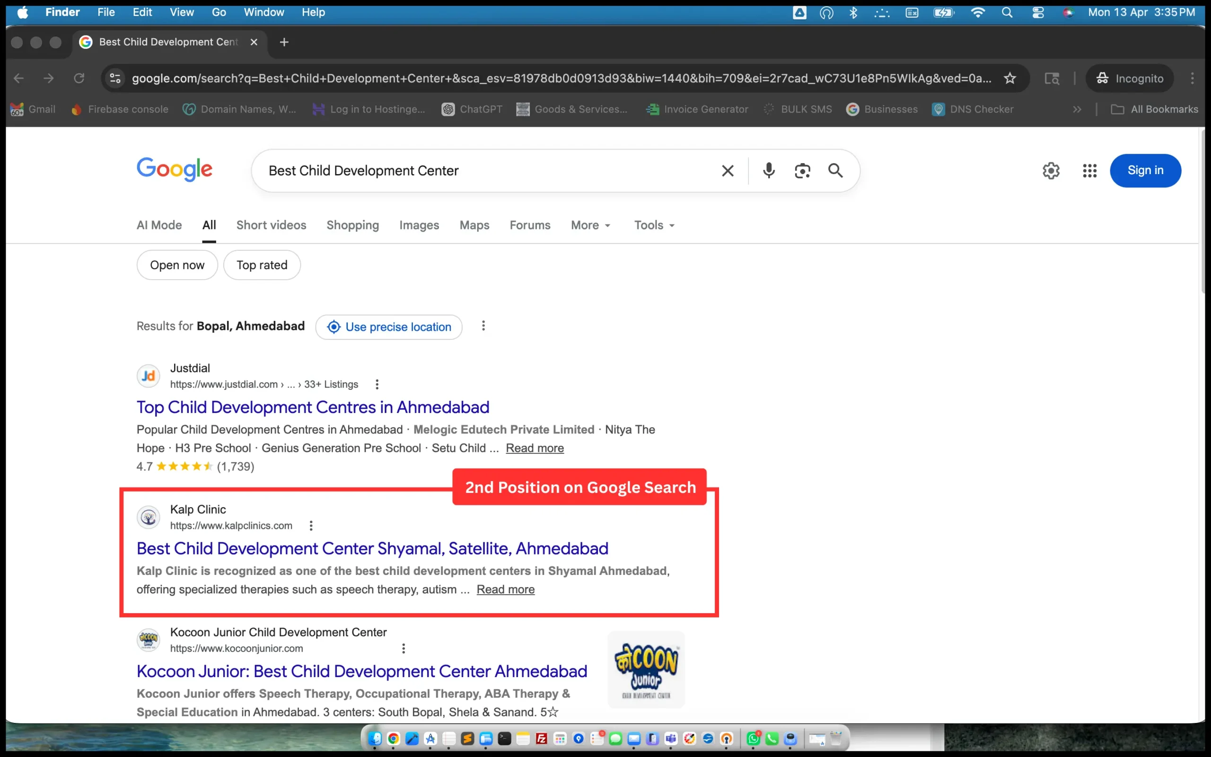Open Google Lens image search
The height and width of the screenshot is (757, 1211).
click(x=802, y=171)
